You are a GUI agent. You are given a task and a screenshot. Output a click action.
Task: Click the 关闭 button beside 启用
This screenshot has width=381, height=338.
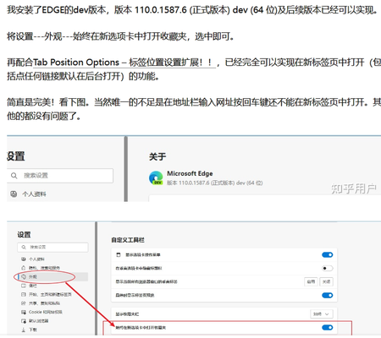(326, 281)
